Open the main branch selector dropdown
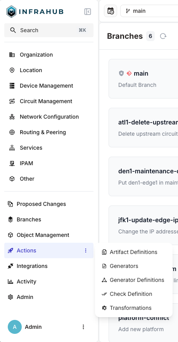This screenshot has height=342, width=178. tap(149, 11)
